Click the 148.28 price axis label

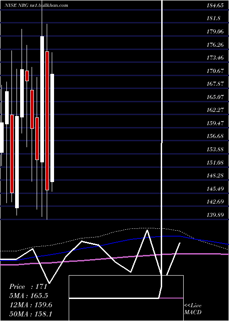215,176
